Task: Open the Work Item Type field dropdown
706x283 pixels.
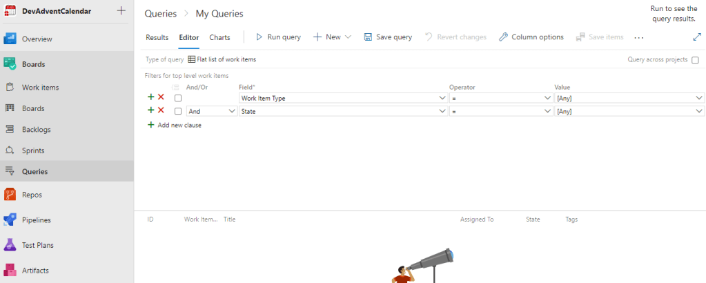Action: pos(442,98)
